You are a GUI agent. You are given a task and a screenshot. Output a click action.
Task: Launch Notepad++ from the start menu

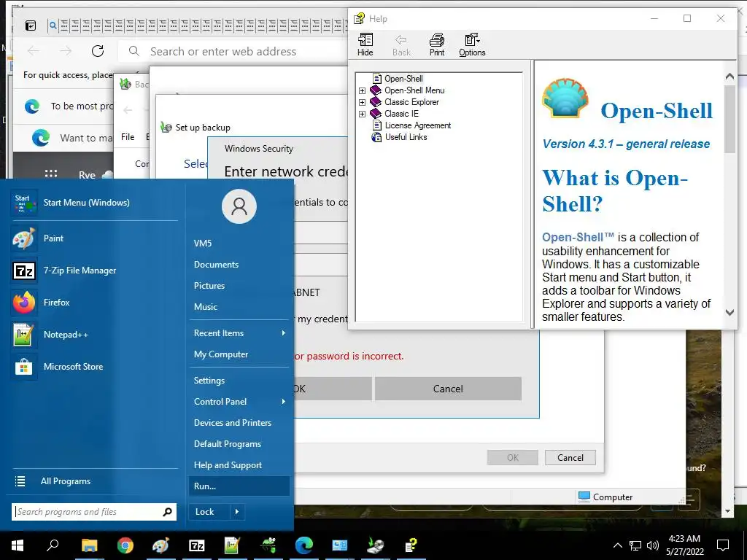click(x=94, y=334)
